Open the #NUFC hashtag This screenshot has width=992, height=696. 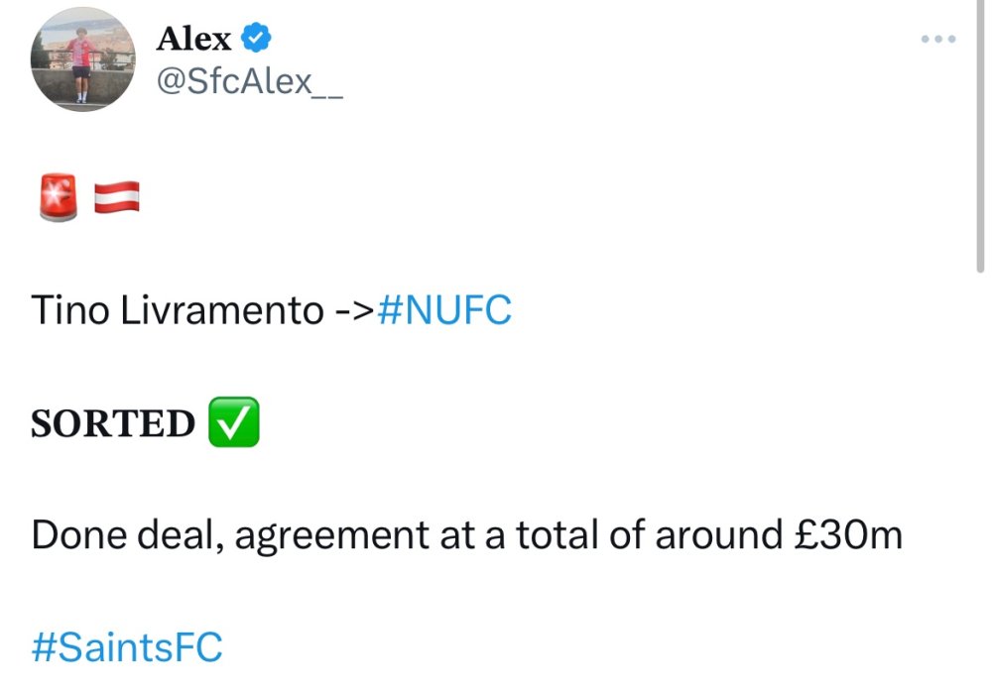click(x=445, y=311)
